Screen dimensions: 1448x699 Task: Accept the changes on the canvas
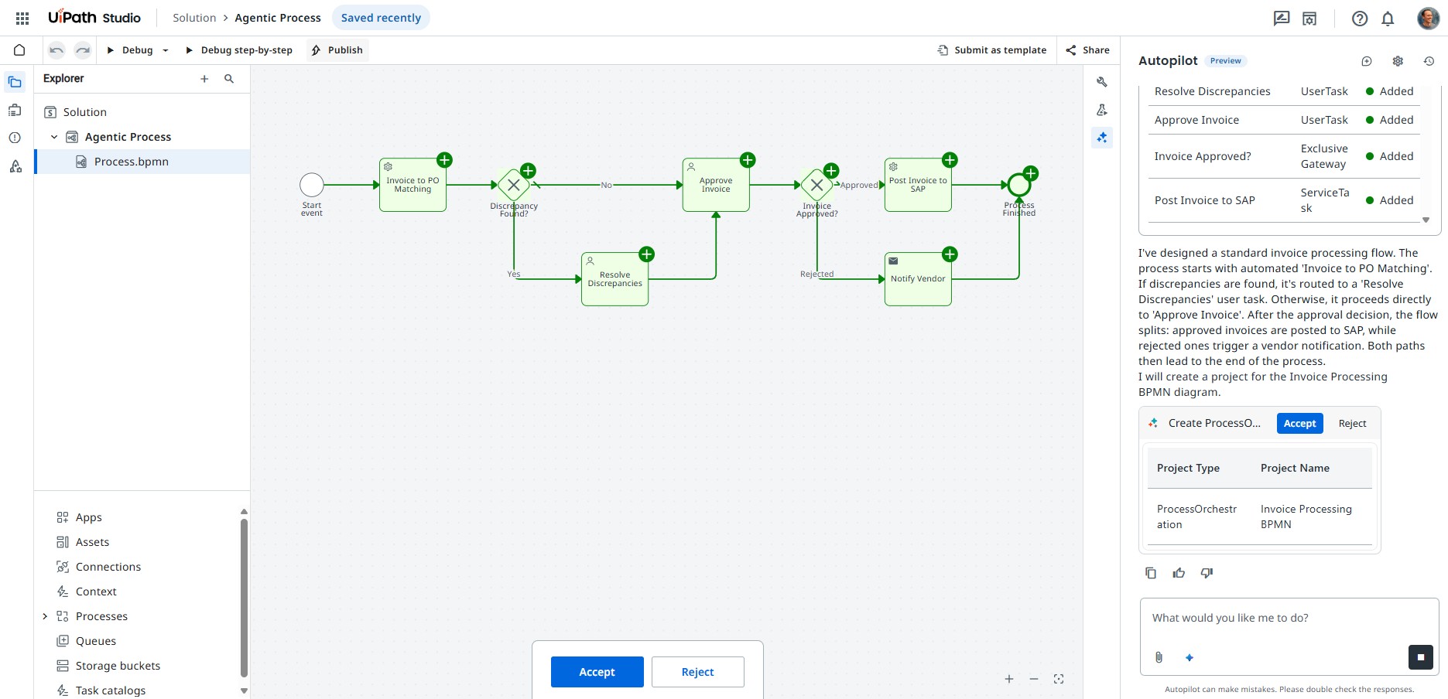597,672
